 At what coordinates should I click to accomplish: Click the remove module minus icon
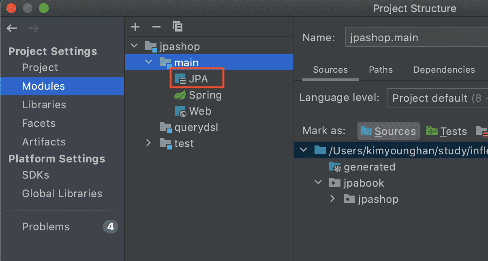pos(156,27)
